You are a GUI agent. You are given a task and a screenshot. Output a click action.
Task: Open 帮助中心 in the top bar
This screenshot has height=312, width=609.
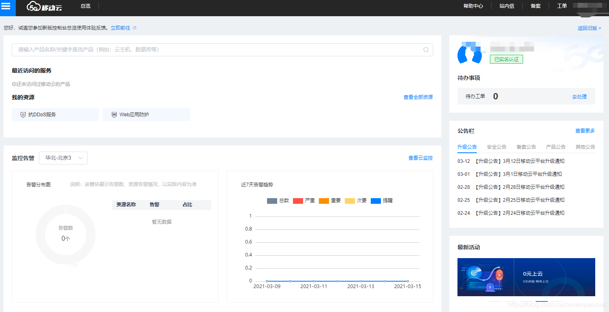473,6
